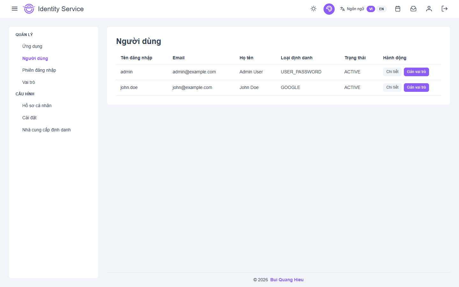Open Phiên đăng nhập sidebar item
This screenshot has width=459, height=287.
click(39, 70)
